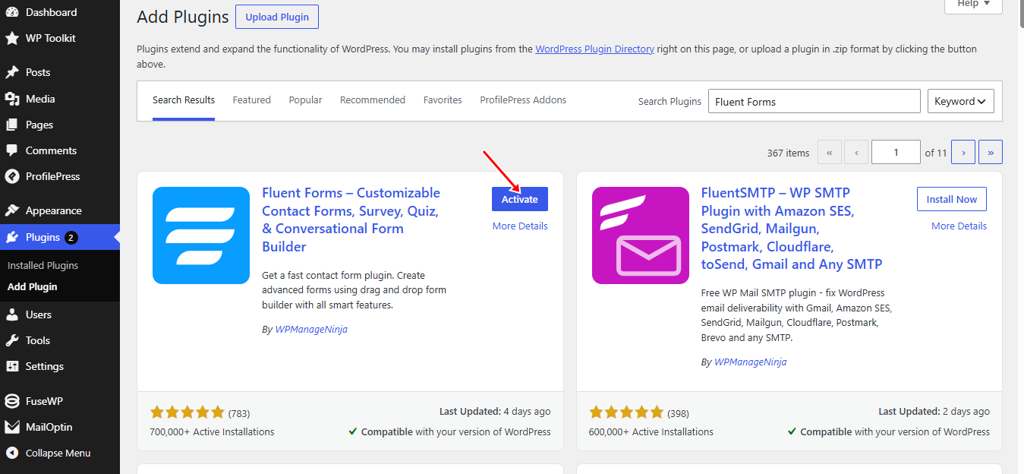Activate the Fluent Forms plugin
This screenshot has width=1024, height=474.
coord(520,199)
